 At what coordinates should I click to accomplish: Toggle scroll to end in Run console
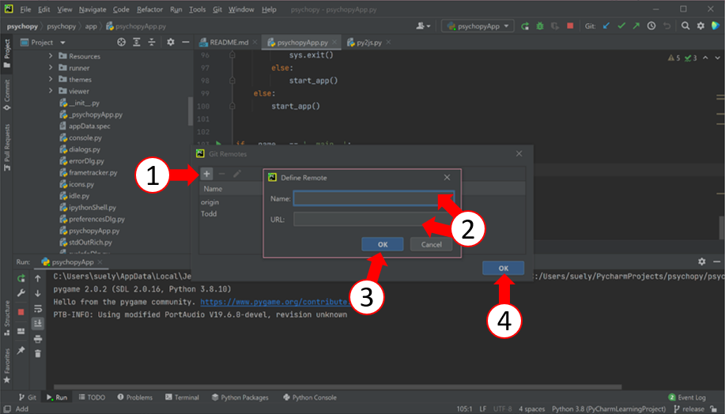click(38, 323)
